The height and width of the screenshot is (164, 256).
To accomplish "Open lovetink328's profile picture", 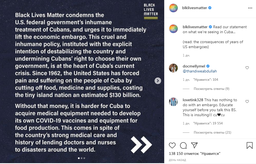I will [173, 101].
